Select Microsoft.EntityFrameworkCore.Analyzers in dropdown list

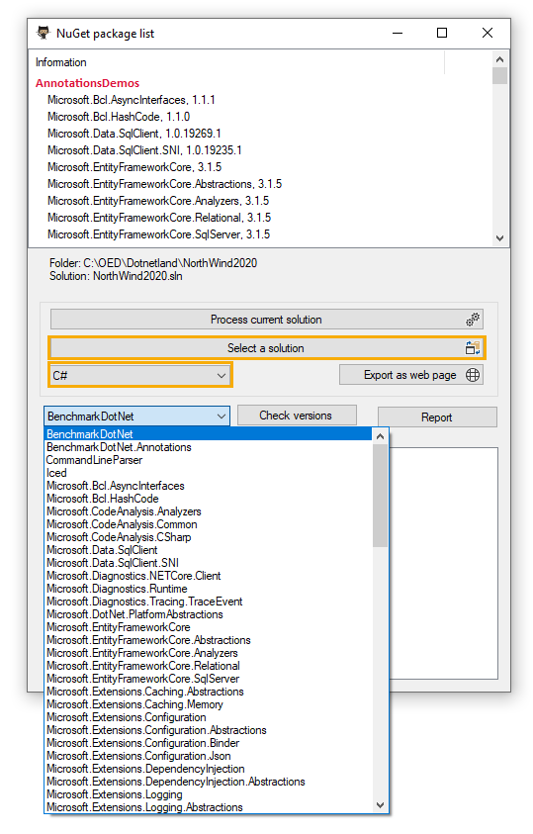click(209, 653)
